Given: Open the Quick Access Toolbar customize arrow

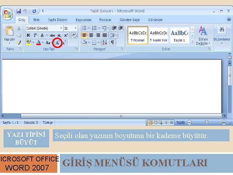Looking at the screenshot, I should pyautogui.click(x=43, y=11).
